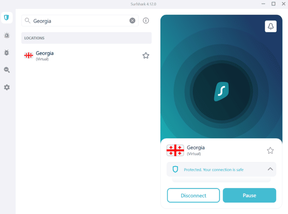Click the LOCATIONS section header

tap(86, 38)
